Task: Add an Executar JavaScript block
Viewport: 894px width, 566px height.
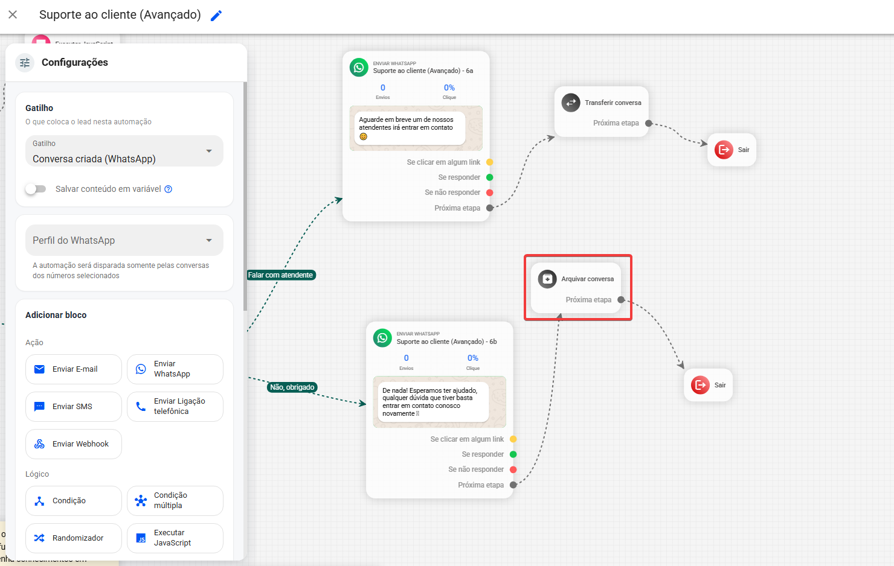Action: point(175,538)
